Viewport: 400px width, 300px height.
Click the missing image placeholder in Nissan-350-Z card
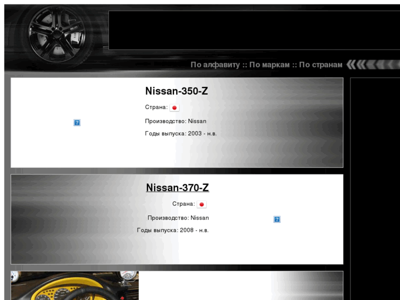tap(77, 123)
